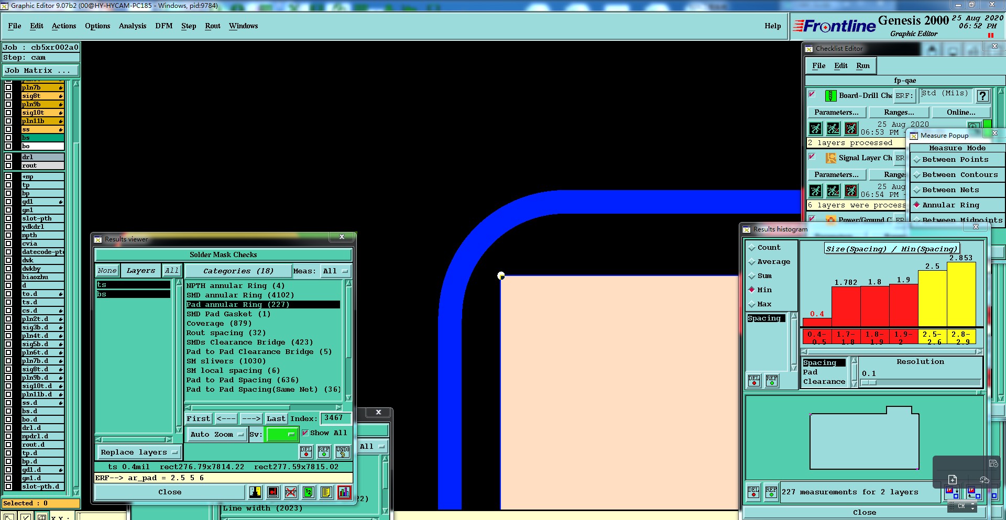Click DEL icon under histogram Spacing list
Screen dimensions: 1006x520
point(754,381)
